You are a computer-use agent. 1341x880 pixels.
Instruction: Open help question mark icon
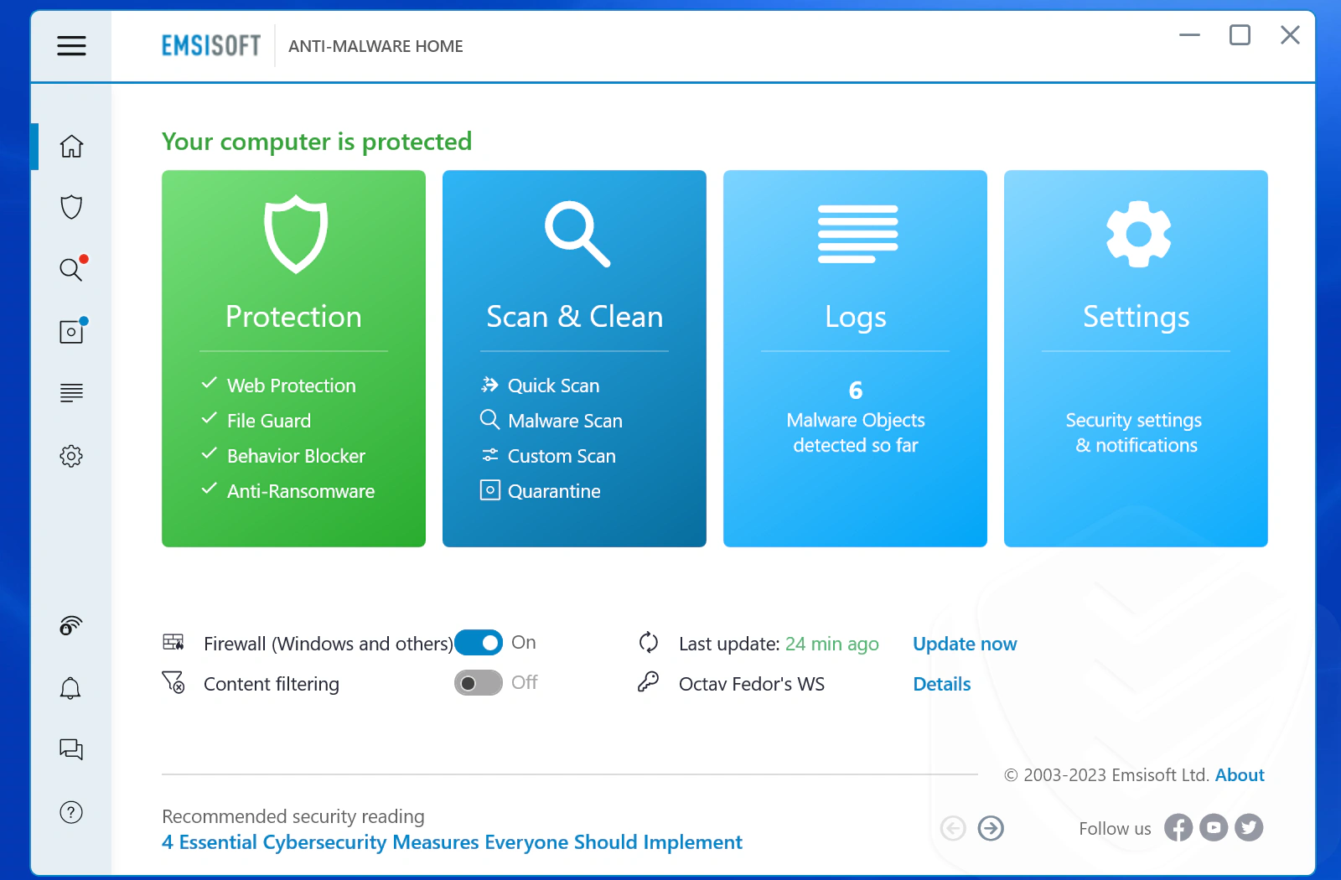click(x=71, y=812)
